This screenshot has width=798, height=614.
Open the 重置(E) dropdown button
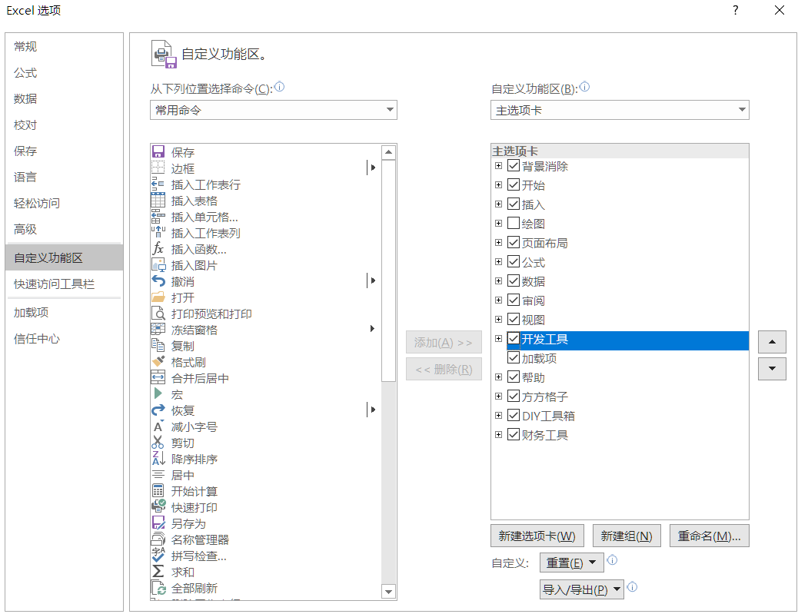coord(571,563)
